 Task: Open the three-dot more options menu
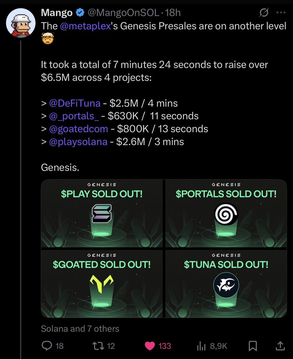(x=280, y=13)
